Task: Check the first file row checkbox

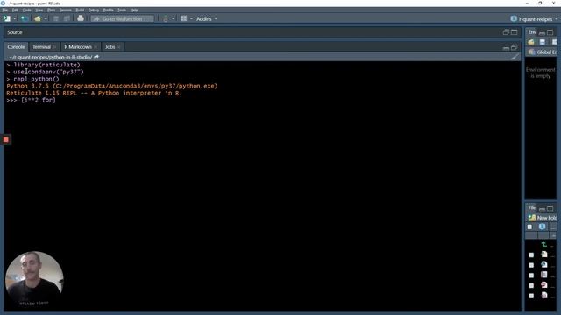Action: point(531,255)
